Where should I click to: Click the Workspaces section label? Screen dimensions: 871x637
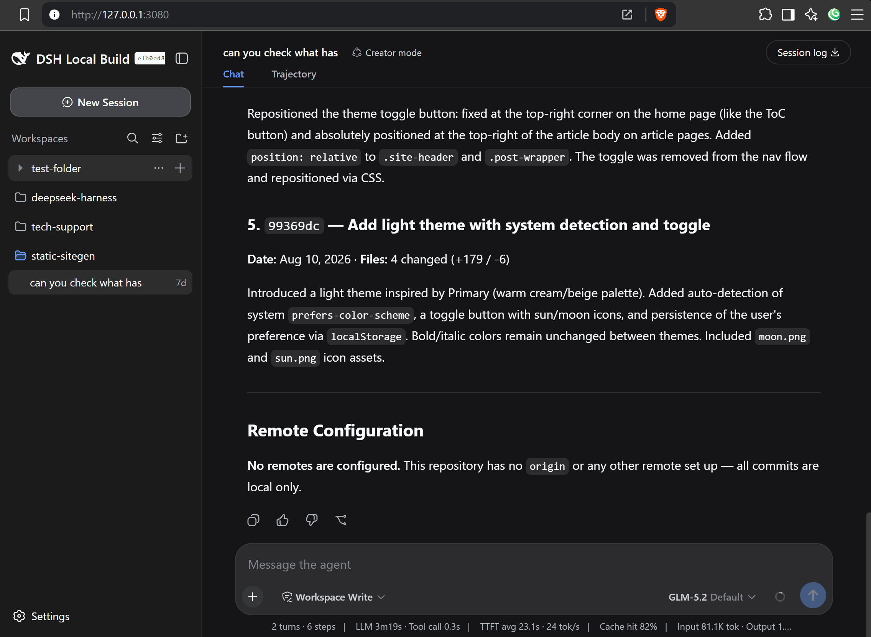(40, 138)
